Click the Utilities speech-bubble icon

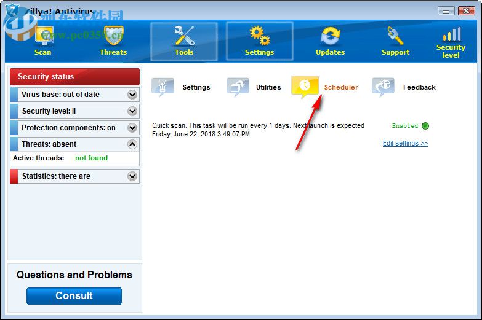238,87
